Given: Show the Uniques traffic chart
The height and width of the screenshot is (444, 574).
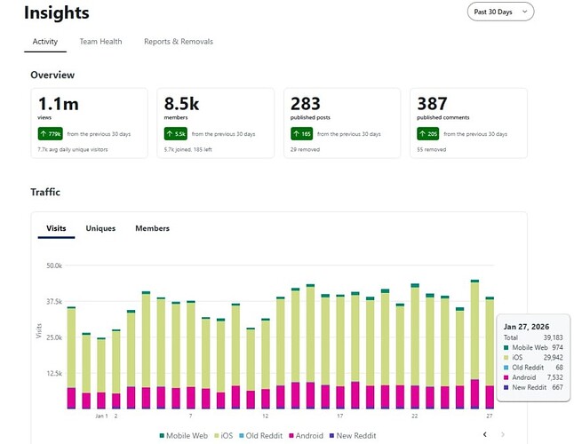Looking at the screenshot, I should (100, 228).
